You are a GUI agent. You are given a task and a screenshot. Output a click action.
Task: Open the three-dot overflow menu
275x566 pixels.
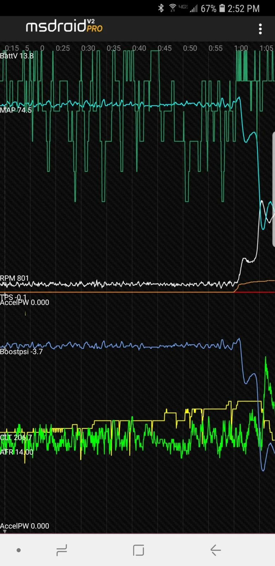[x=260, y=29]
